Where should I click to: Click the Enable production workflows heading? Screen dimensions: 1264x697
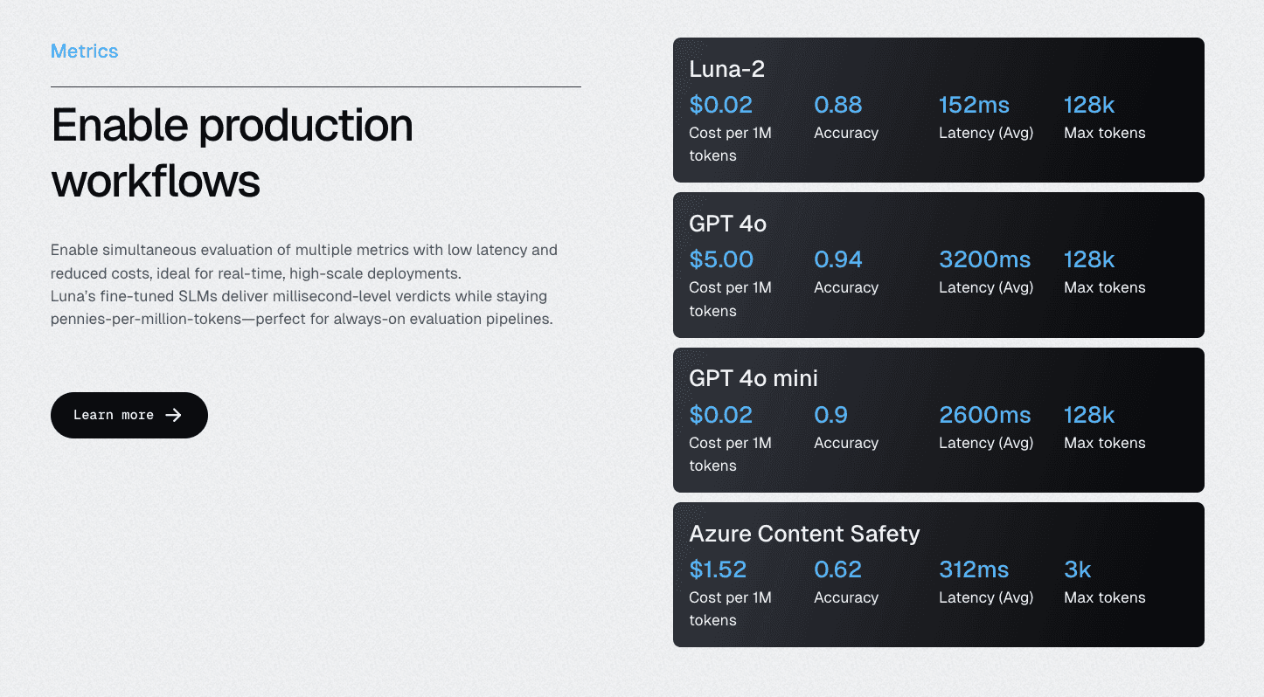(x=232, y=153)
